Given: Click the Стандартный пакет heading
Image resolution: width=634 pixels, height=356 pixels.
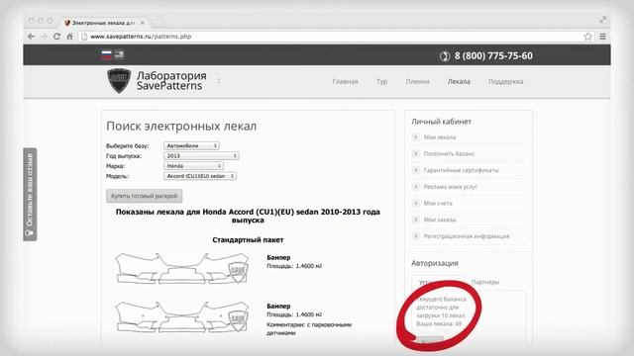Looking at the screenshot, I should tap(248, 239).
